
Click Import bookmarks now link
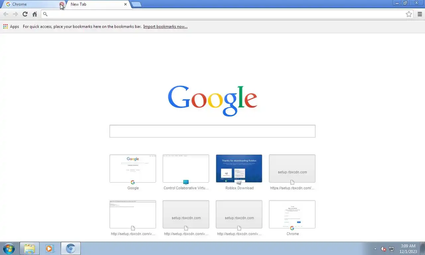pyautogui.click(x=165, y=27)
